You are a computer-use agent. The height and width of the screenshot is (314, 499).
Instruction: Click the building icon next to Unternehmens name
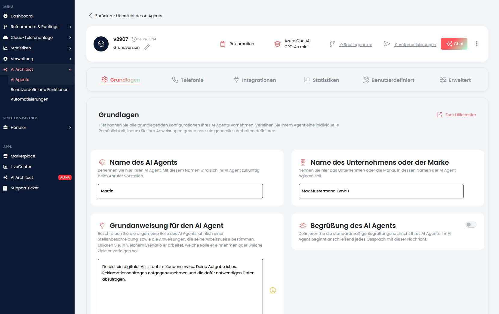(x=303, y=162)
